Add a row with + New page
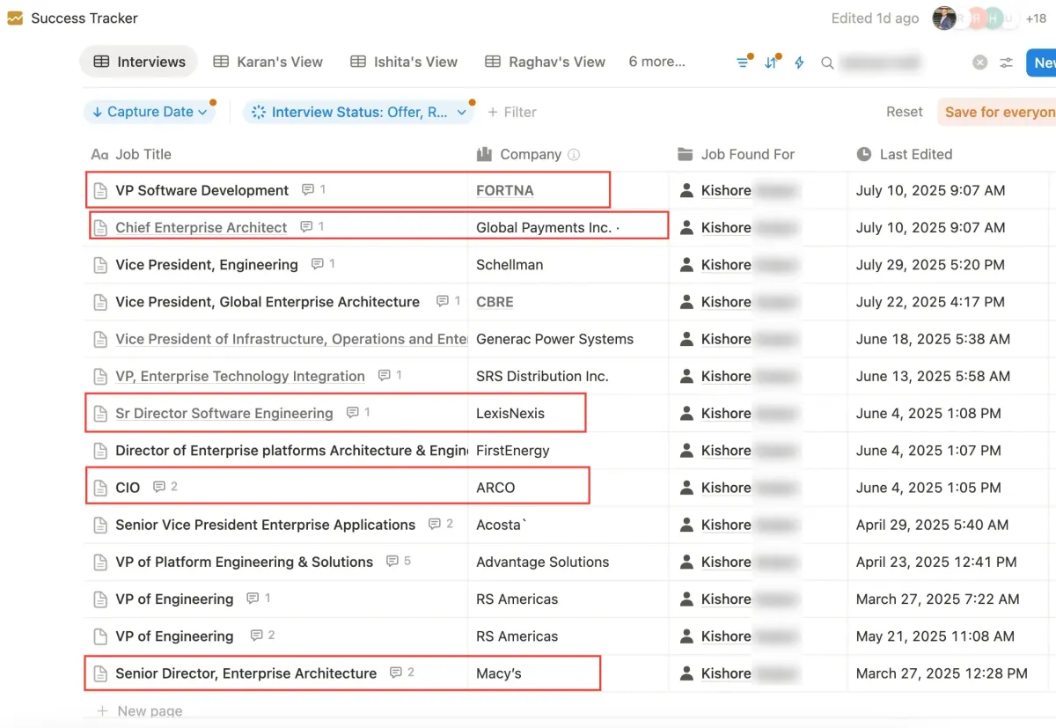This screenshot has width=1056, height=728. [140, 711]
